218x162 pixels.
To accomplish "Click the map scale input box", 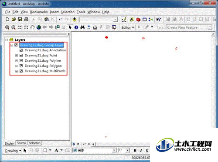I will [x=99, y=20].
